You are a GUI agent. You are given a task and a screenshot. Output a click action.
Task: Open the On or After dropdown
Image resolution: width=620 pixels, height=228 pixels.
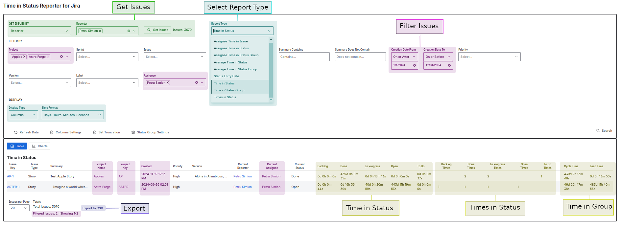(x=404, y=57)
